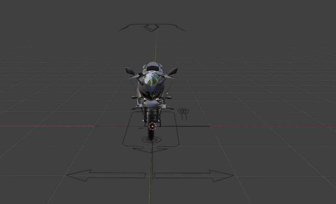Select the gray triangle widget on the right handlebar
Screen dimensions: 336x204
[x=169, y=76]
